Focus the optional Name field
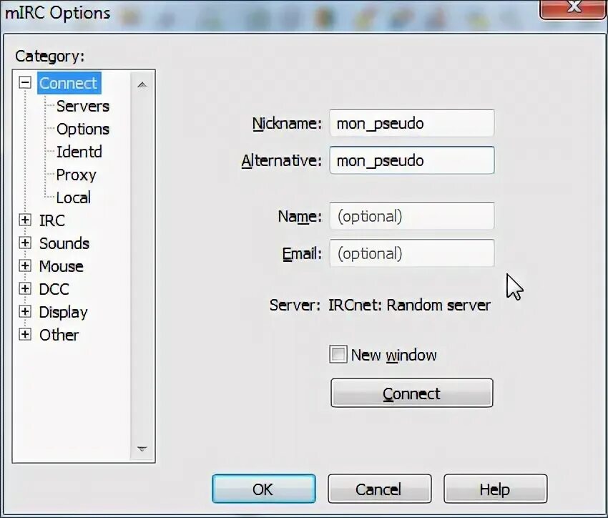This screenshot has width=608, height=518. 412,216
